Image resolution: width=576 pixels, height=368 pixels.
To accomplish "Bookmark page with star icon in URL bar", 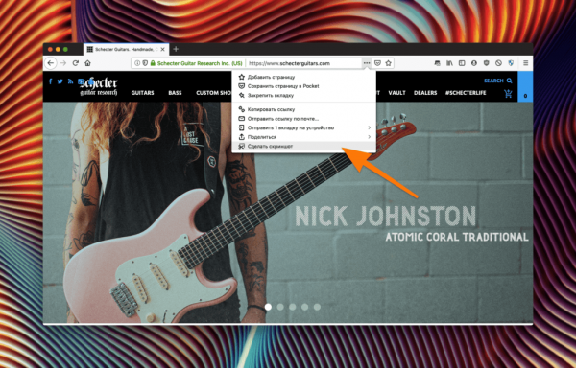I will pyautogui.click(x=388, y=63).
